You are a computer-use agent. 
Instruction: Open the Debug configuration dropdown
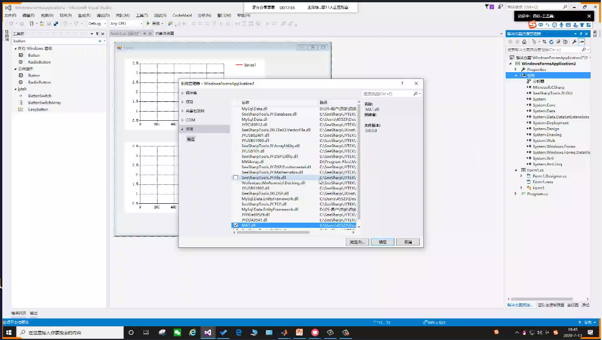tap(96, 23)
